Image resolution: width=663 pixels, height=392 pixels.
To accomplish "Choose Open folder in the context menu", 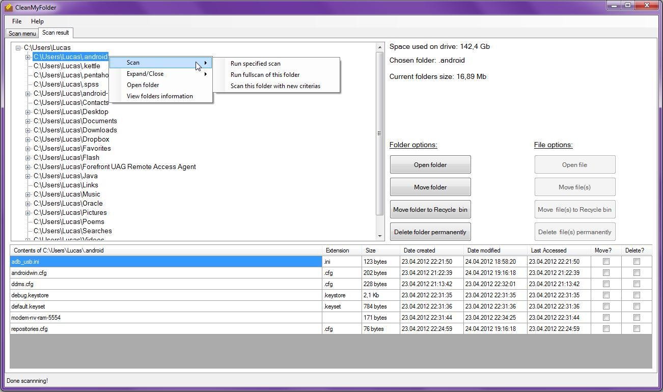I will point(161,85).
